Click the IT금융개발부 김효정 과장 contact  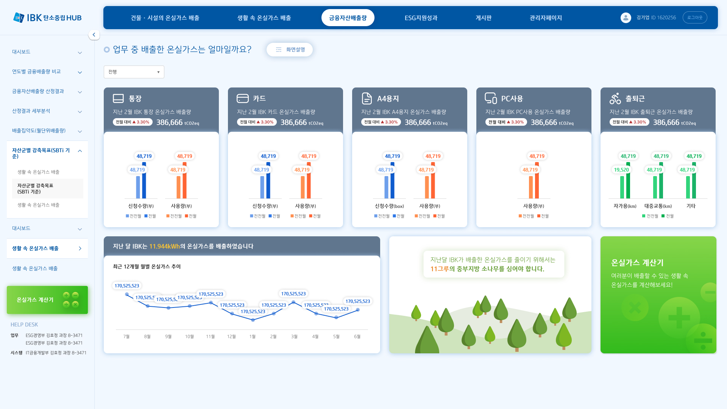[x=56, y=353]
